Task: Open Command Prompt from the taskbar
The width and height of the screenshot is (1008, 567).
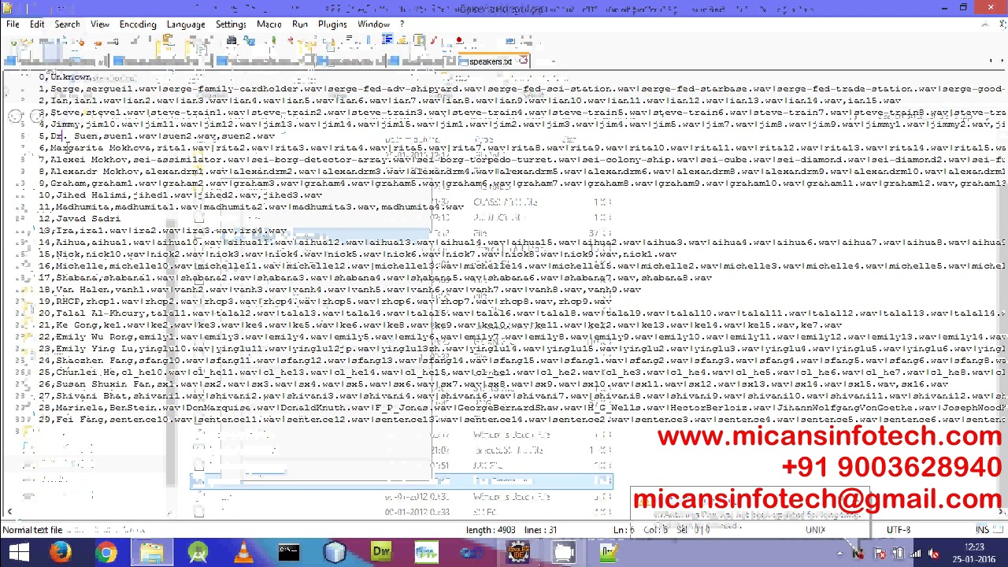Action: pyautogui.click(x=289, y=553)
